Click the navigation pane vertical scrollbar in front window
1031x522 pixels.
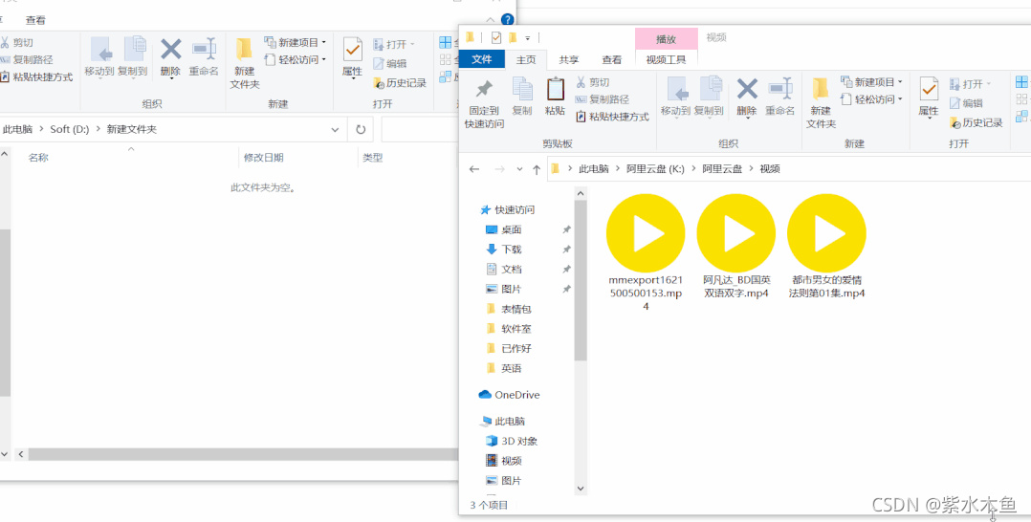(580, 281)
